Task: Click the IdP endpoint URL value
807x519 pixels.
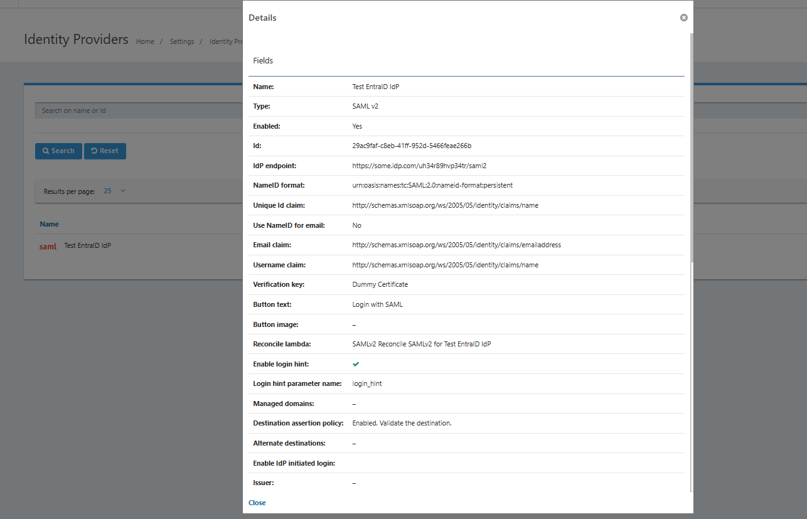Action: tap(419, 166)
